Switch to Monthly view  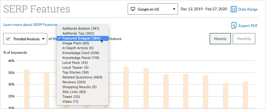(244, 39)
